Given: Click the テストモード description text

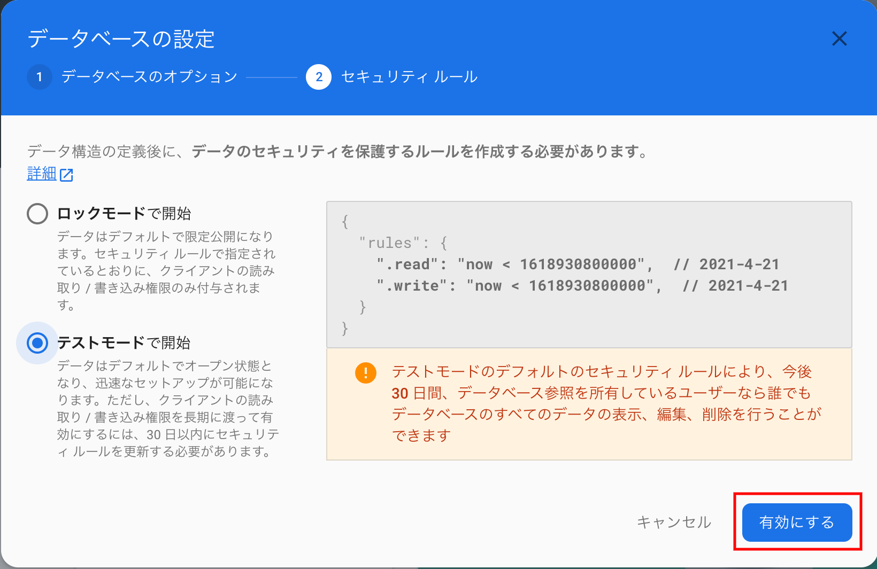Looking at the screenshot, I should [168, 408].
